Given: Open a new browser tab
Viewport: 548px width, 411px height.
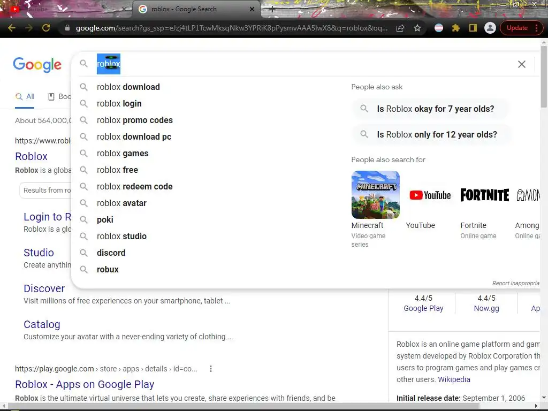Looking at the screenshot, I should pos(272,10).
